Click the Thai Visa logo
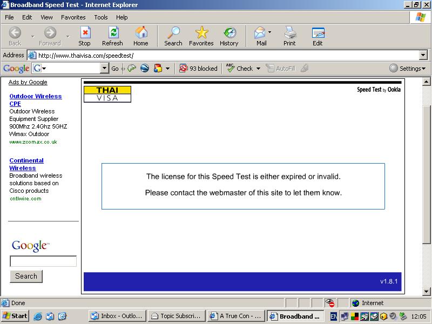This screenshot has width=432, height=324. click(107, 94)
